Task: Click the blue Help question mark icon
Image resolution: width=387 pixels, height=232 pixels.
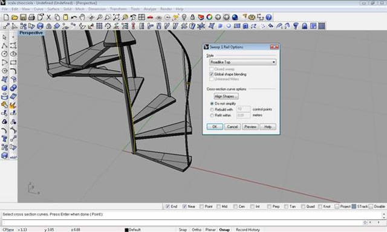Action: [x=268, y=17]
